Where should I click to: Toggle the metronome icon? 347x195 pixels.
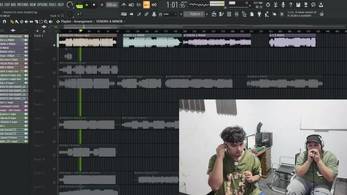124,5
